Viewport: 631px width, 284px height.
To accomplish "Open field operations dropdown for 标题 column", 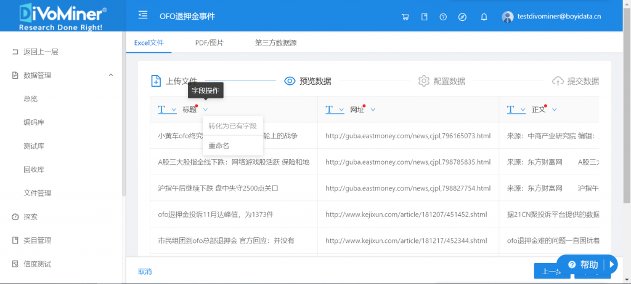I will (205, 109).
